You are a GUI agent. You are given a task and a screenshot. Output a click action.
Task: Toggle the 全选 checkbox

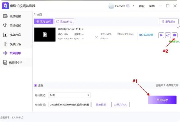tap(36, 85)
